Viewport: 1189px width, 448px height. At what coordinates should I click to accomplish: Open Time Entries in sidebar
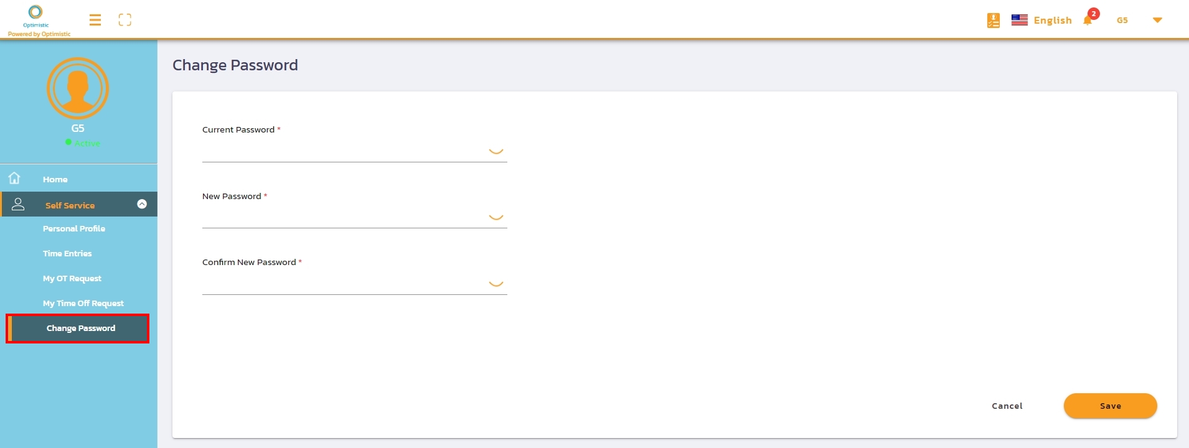click(x=67, y=254)
